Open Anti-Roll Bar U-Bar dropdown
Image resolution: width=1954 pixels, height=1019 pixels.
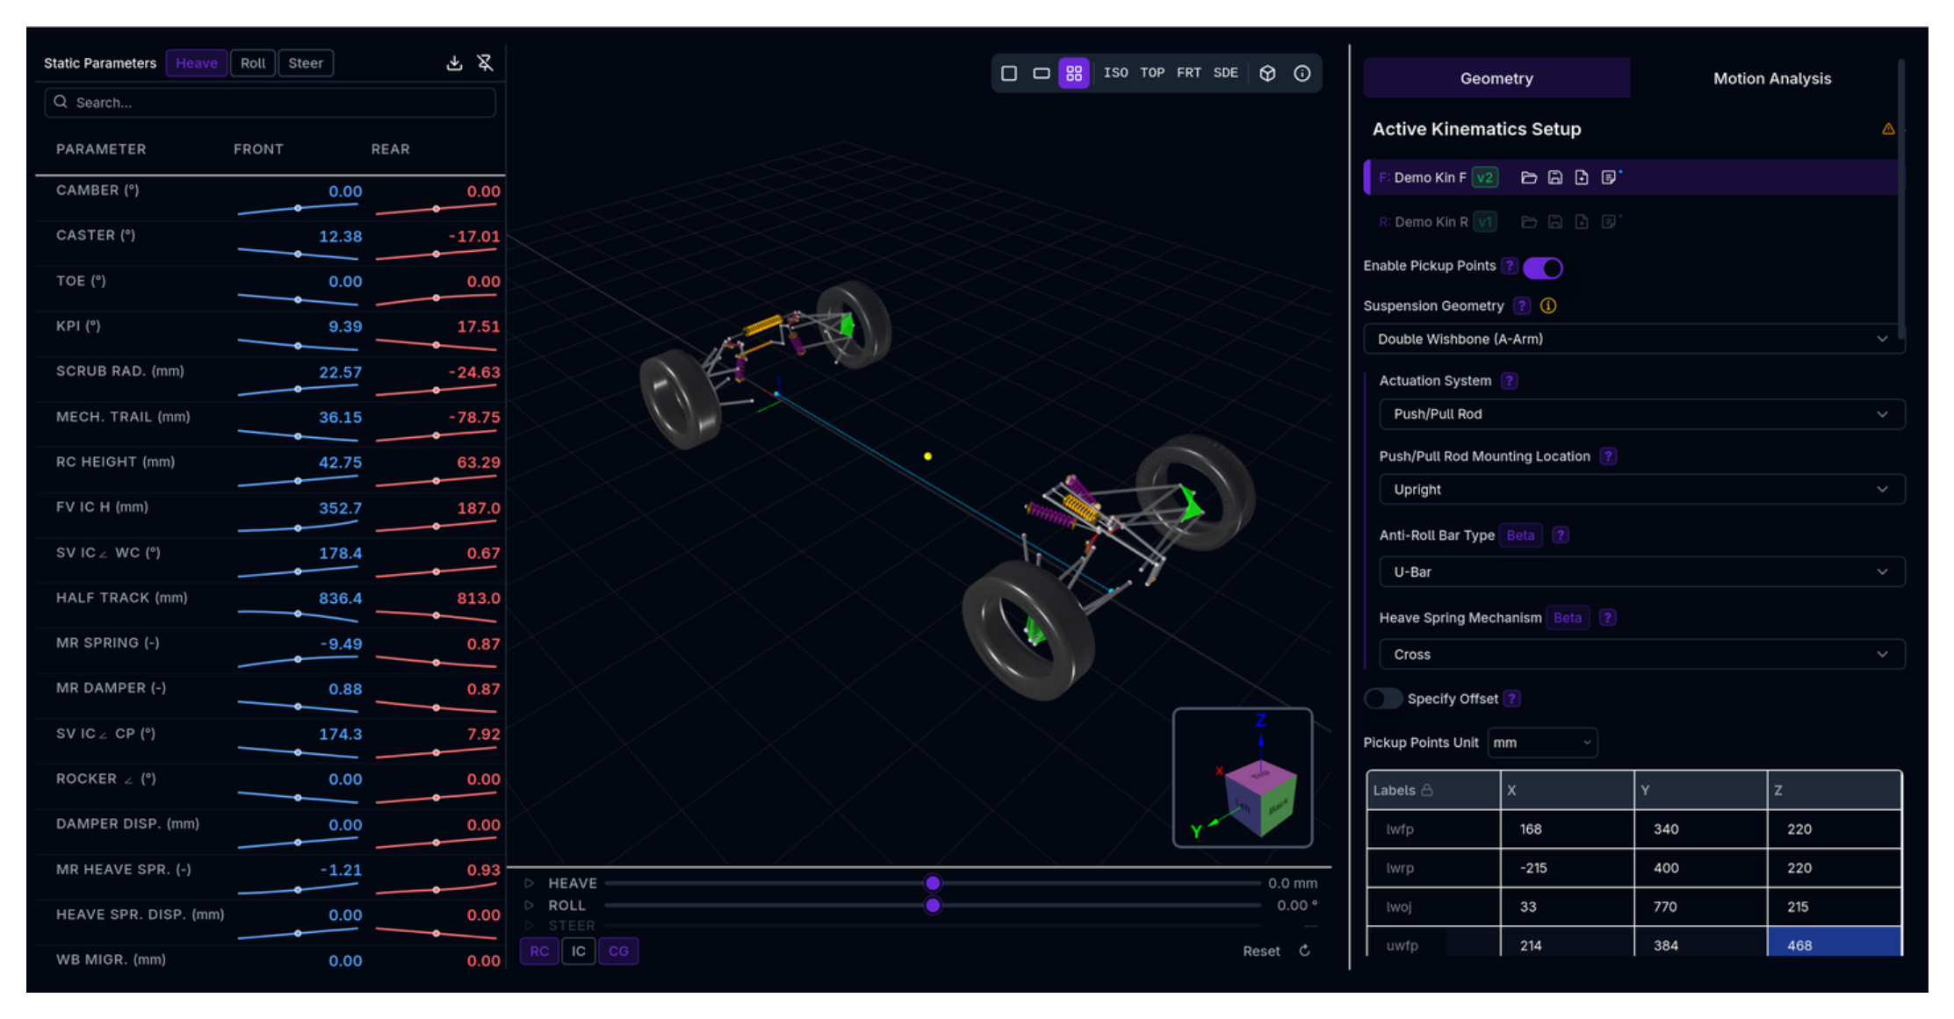1641,572
